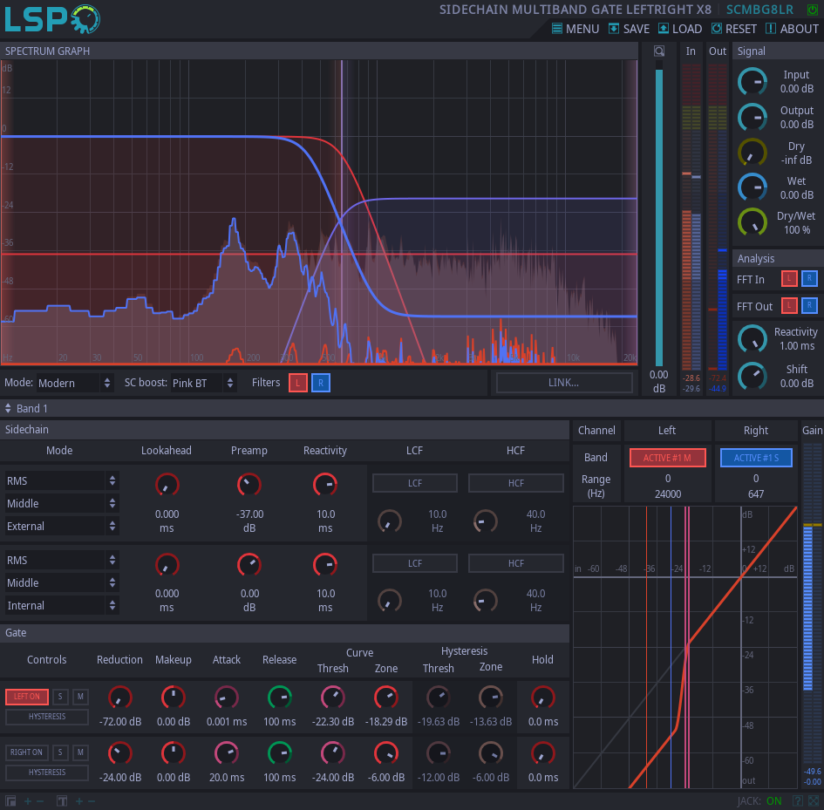Enable the RIGHT ON gate button
This screenshot has height=810, width=824.
27,752
